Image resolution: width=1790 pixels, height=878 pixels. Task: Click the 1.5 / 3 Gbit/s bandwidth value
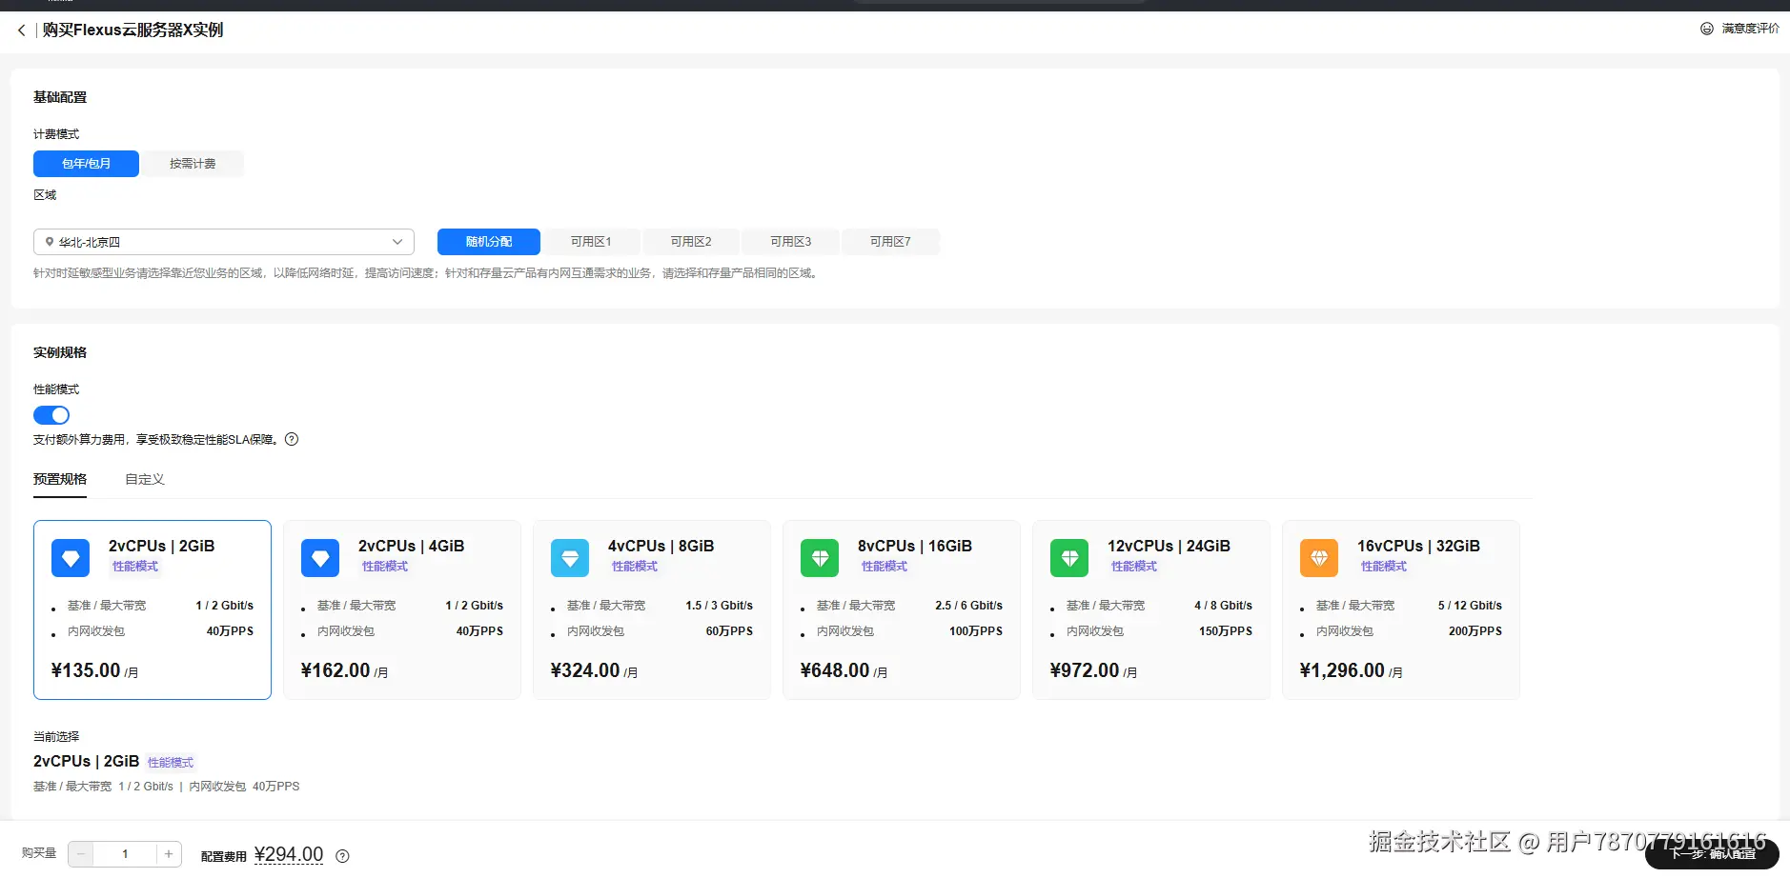[719, 606]
